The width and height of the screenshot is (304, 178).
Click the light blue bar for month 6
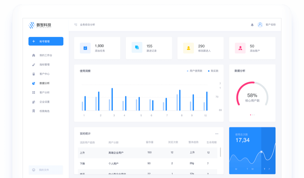pyautogui.click(x=150, y=105)
